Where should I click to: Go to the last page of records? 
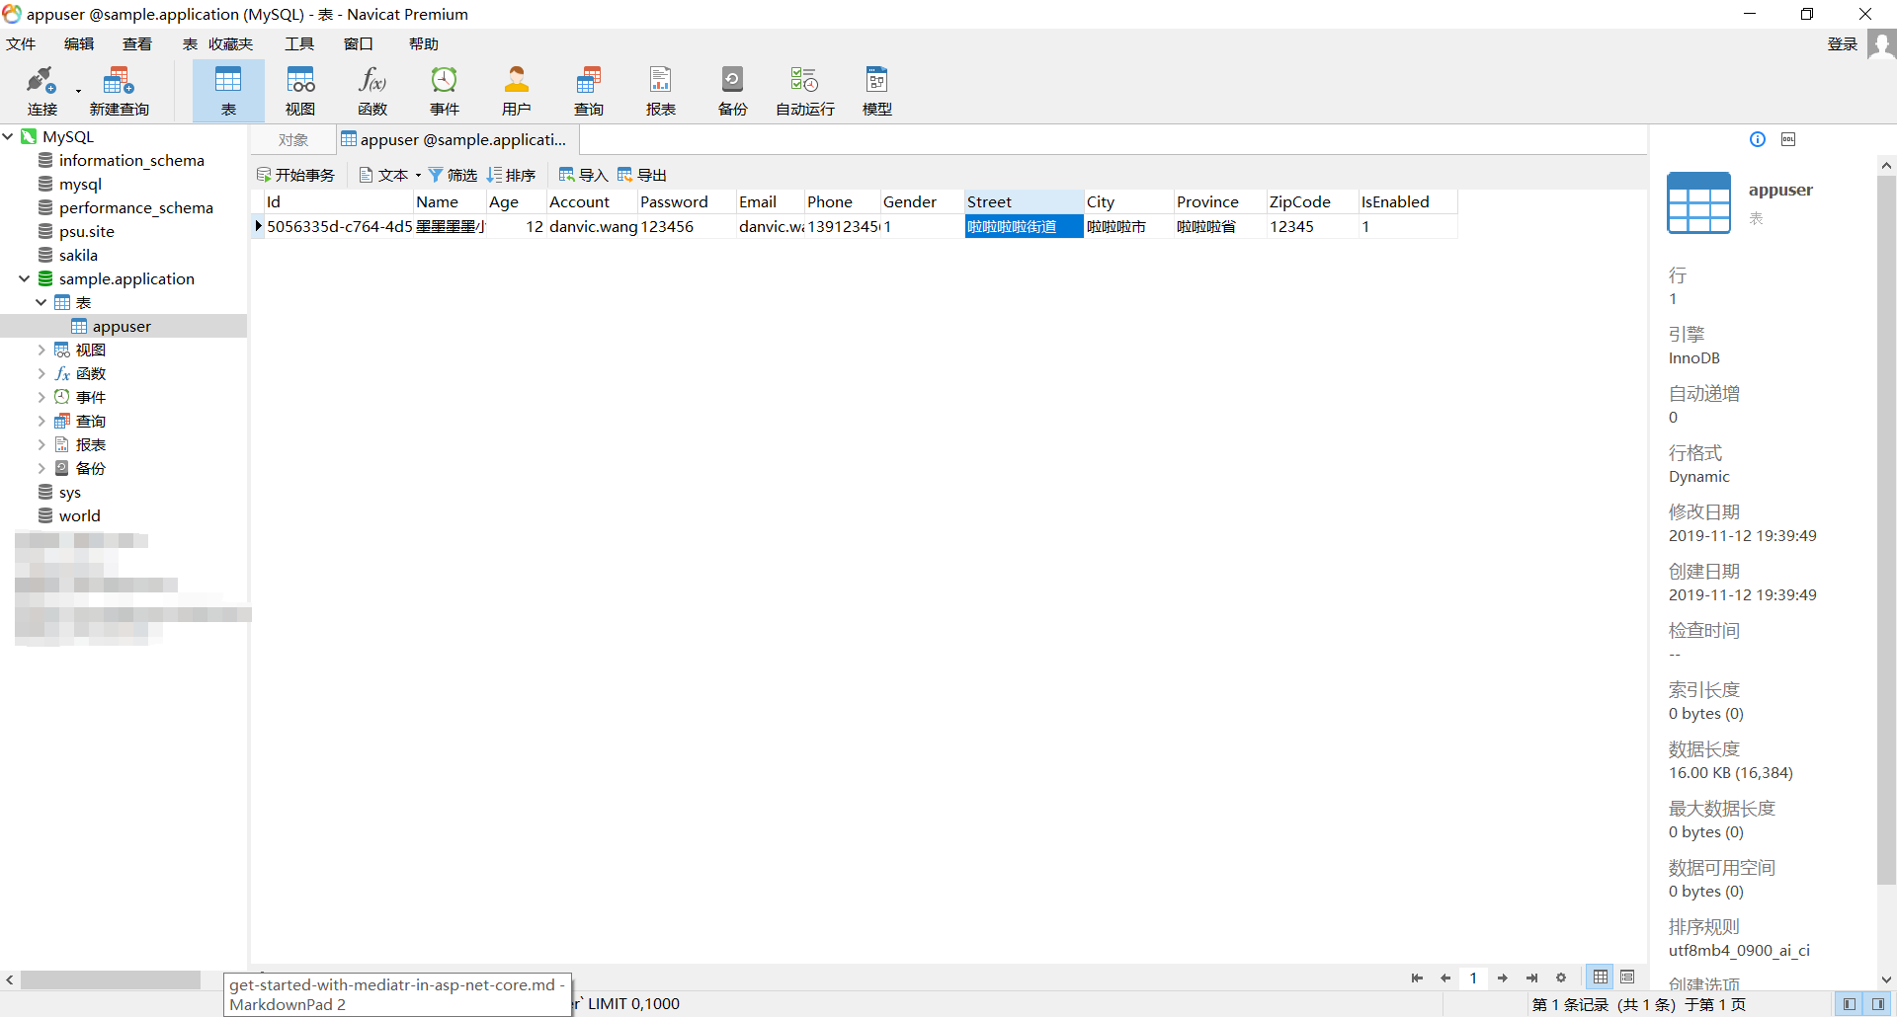coord(1531,978)
